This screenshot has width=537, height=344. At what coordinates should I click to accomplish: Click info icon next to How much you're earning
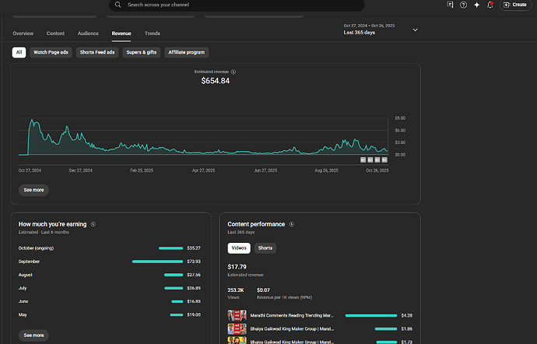point(93,224)
